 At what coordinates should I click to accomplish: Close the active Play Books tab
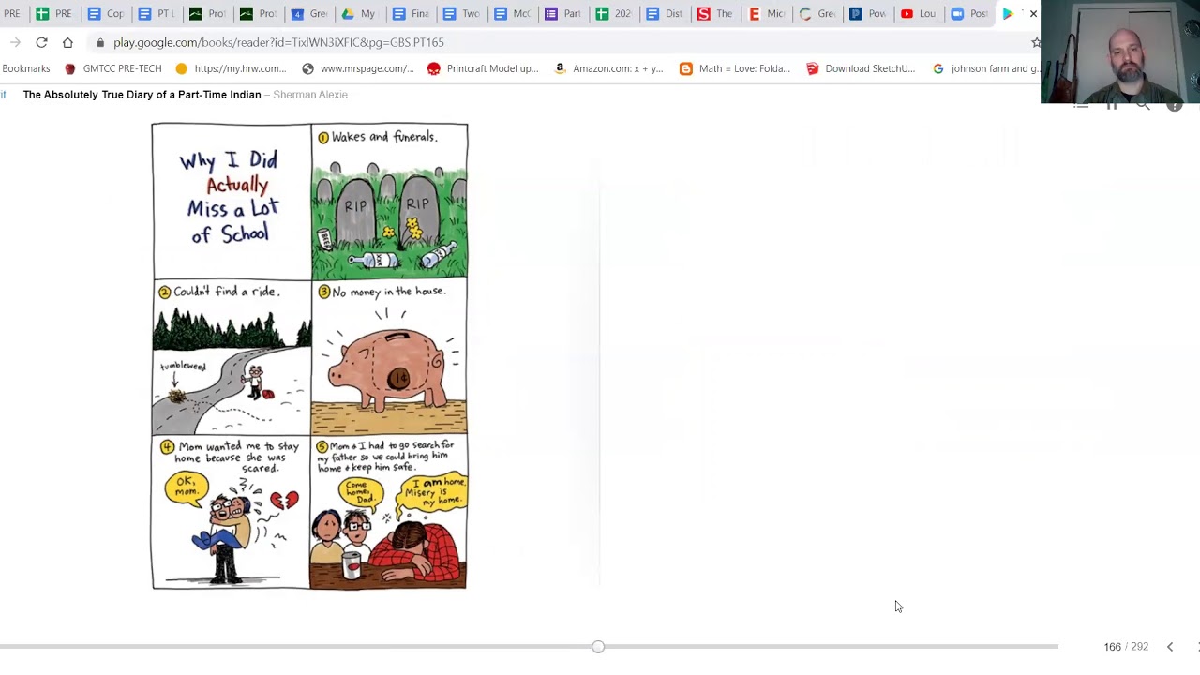[x=1033, y=14]
